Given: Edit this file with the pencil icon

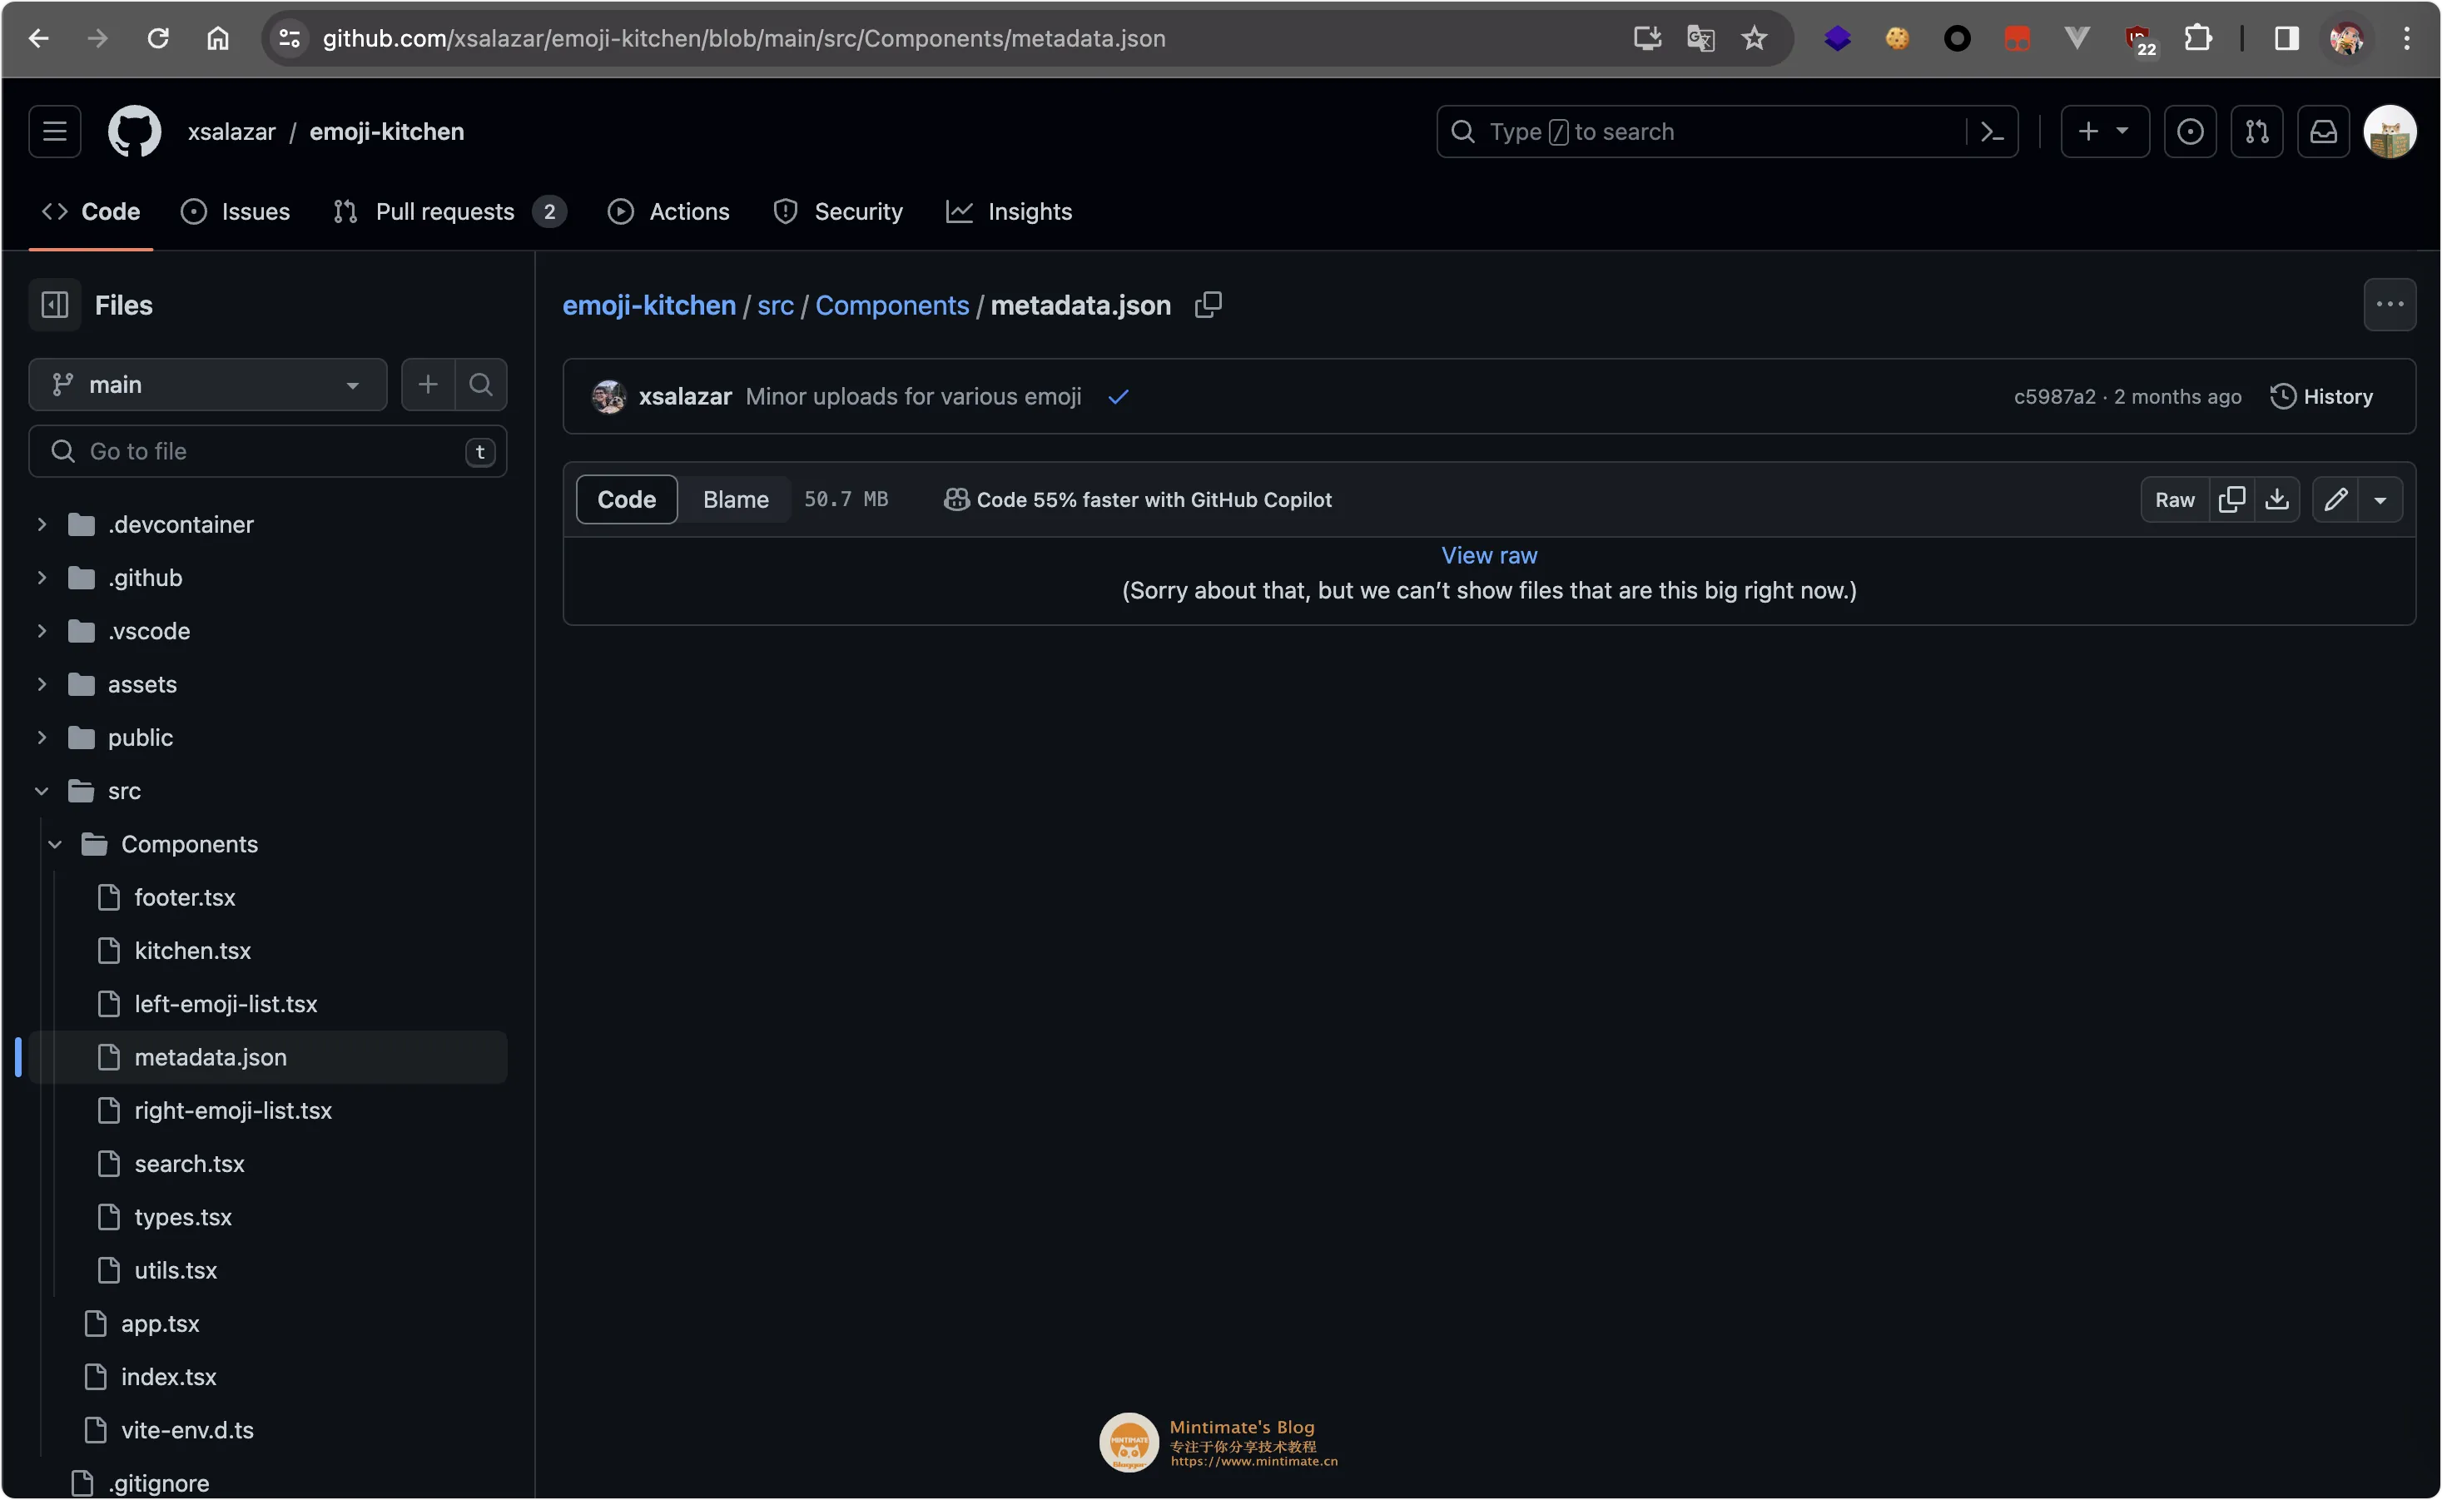Looking at the screenshot, I should [x=2335, y=499].
